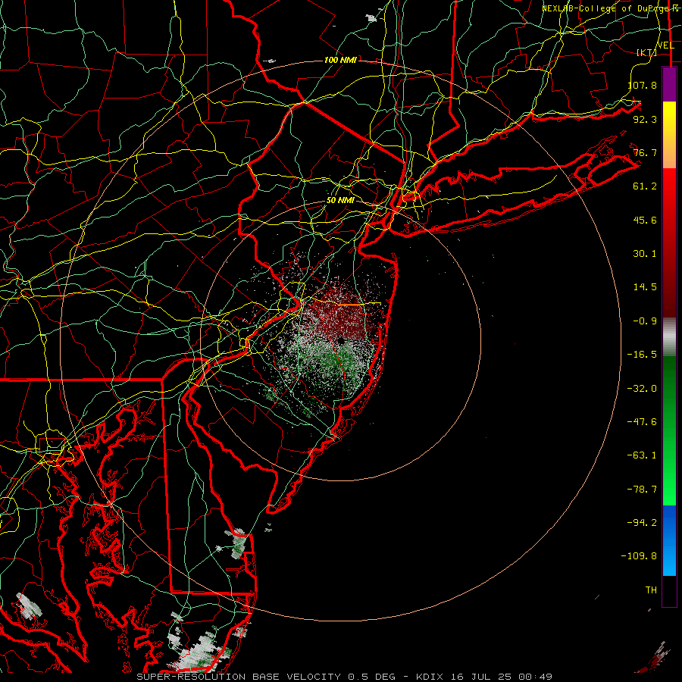682x682 pixels.
Task: Click the -63.1 legend label
Action: tap(642, 455)
